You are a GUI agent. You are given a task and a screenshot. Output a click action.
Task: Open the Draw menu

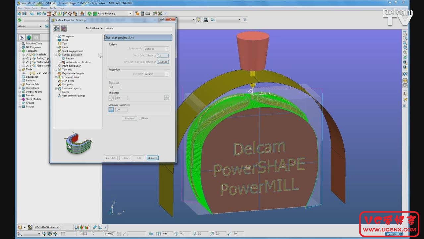point(44,8)
